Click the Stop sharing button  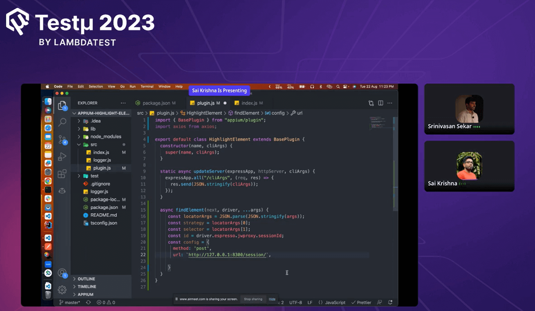253,299
